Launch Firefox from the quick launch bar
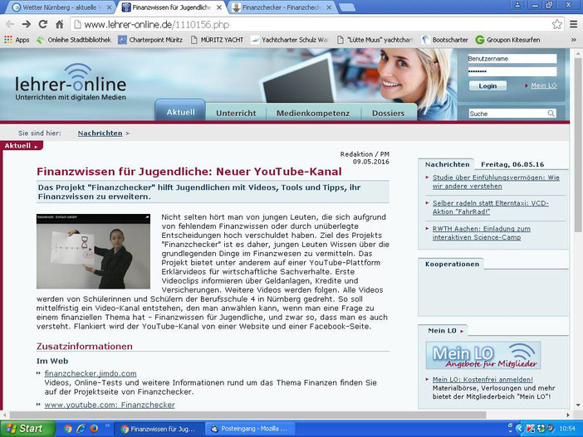The width and height of the screenshot is (583, 437). click(x=94, y=429)
